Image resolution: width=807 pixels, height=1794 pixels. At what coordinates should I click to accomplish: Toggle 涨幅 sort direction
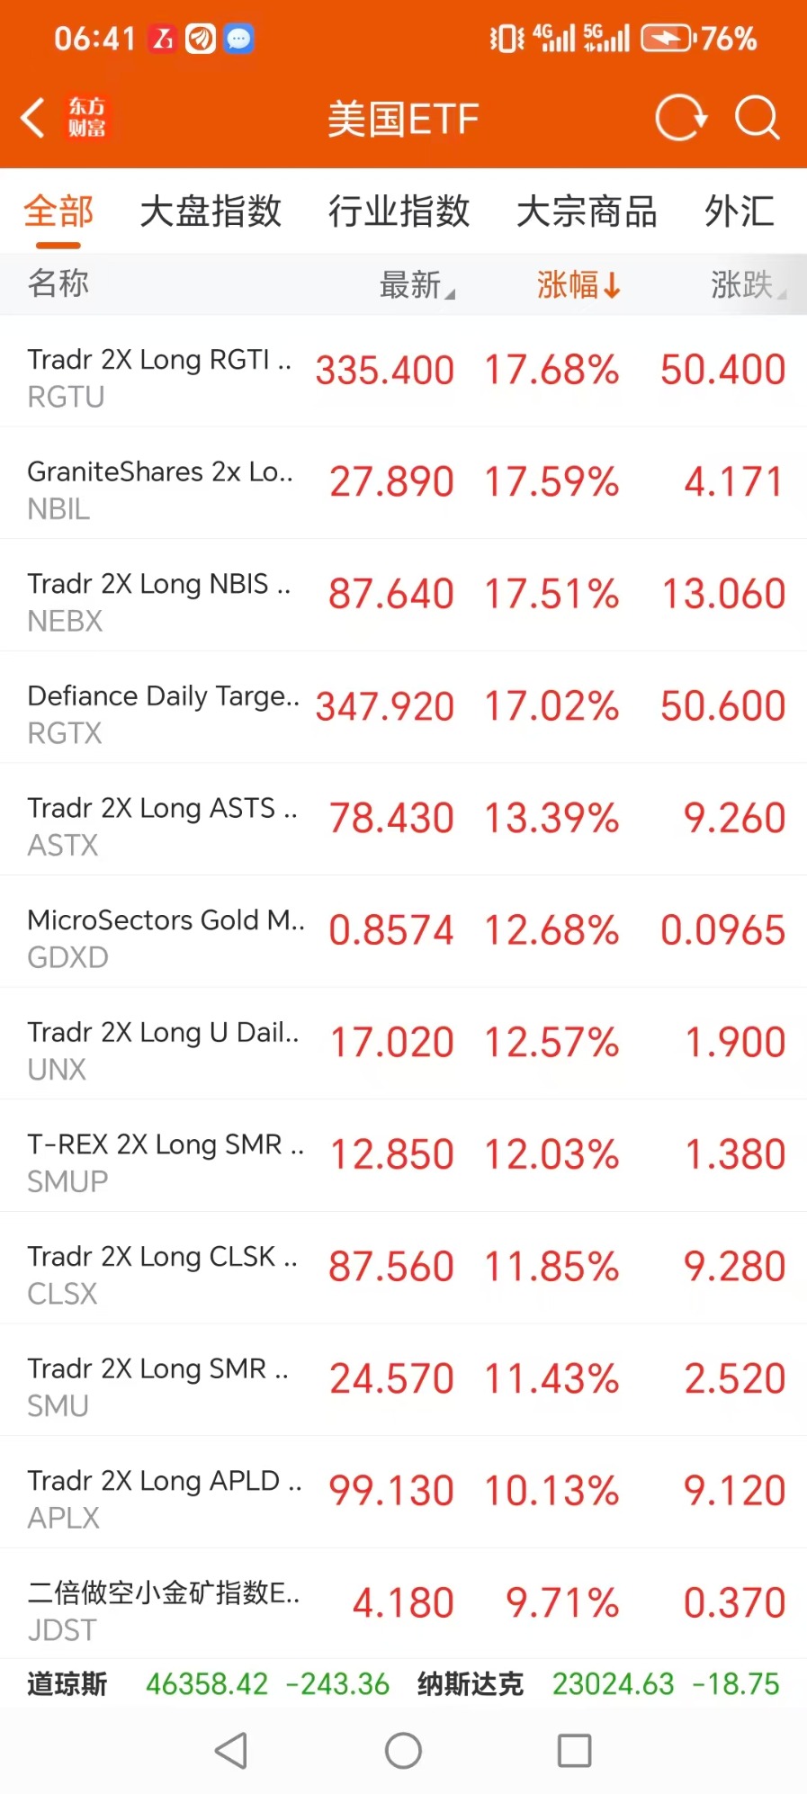pyautogui.click(x=578, y=284)
